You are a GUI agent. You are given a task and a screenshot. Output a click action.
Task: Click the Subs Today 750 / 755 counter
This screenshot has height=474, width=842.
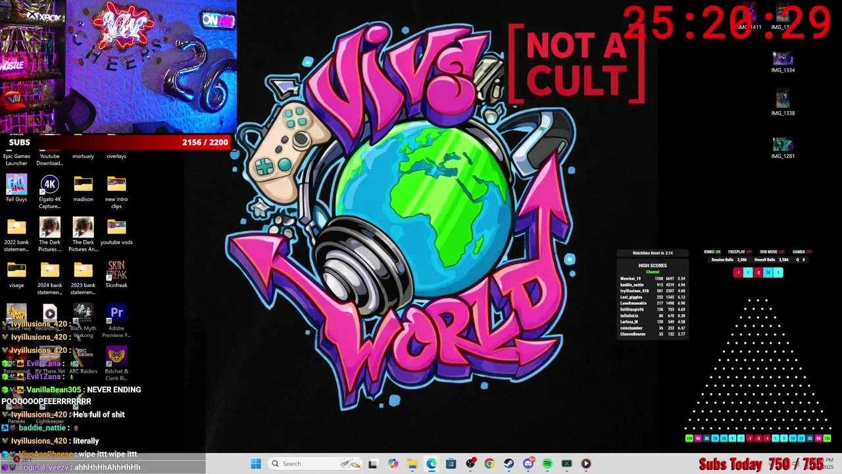coord(761,464)
